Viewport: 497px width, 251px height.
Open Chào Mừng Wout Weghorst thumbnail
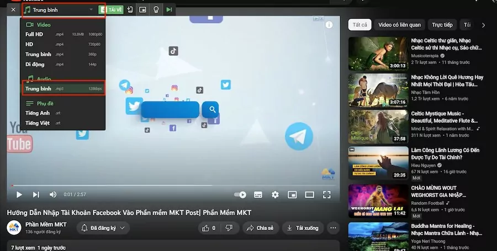point(378,201)
